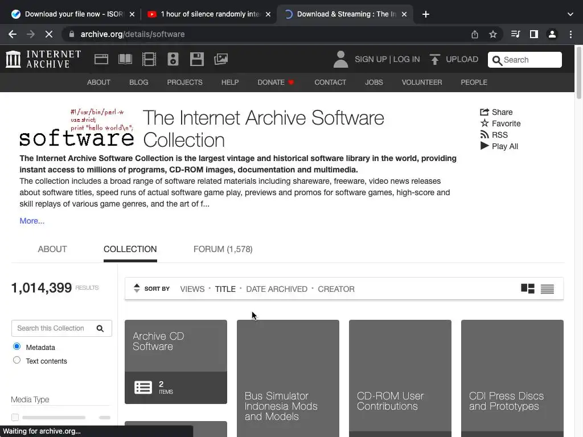Submit collection search with magnifier icon
The image size is (583, 437).
tap(100, 328)
